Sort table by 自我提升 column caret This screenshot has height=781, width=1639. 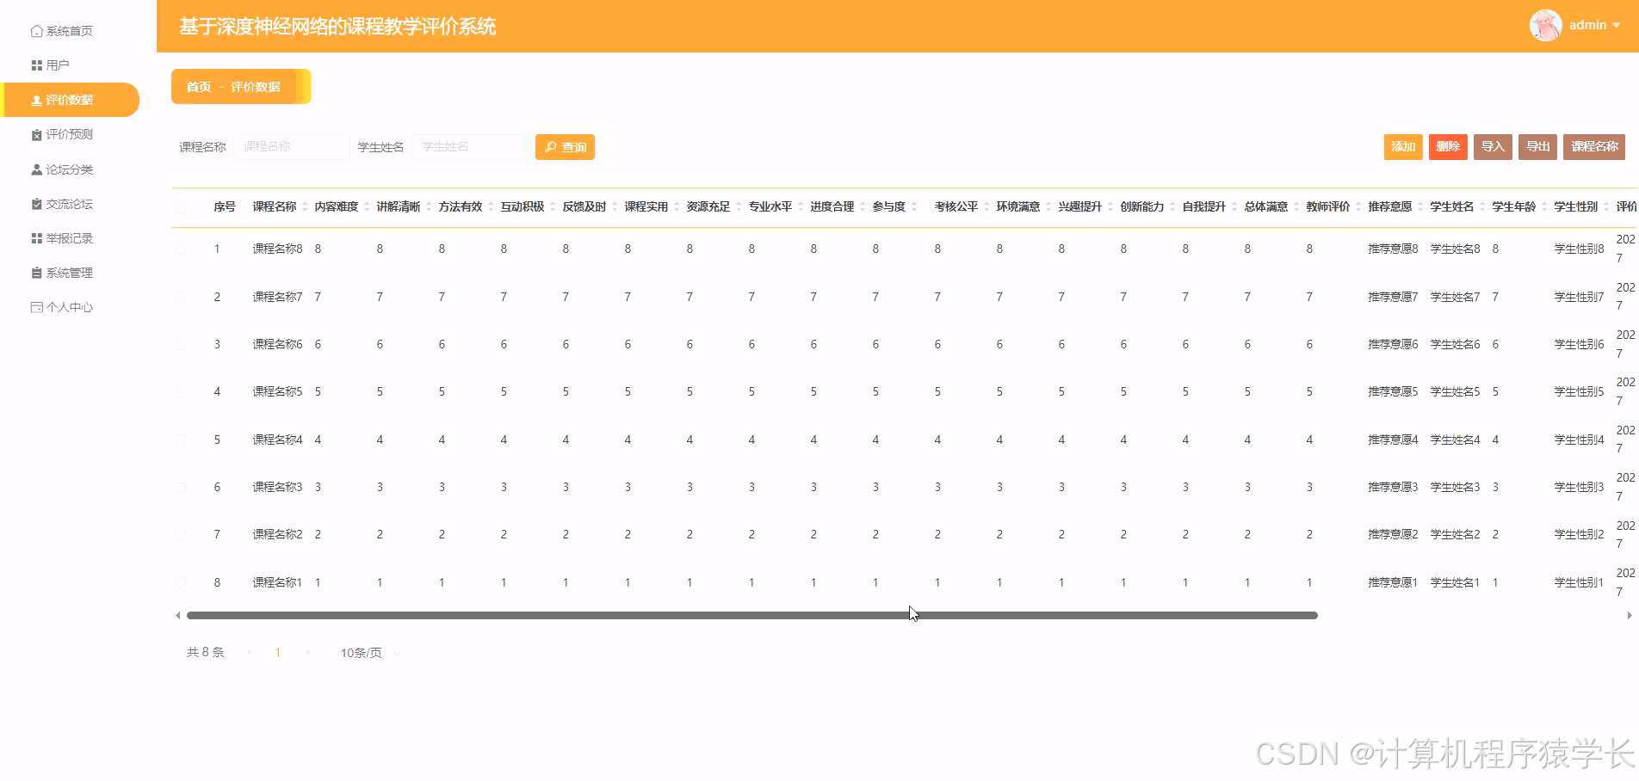coord(1234,206)
